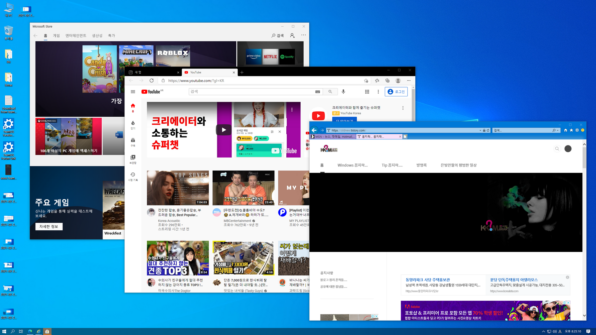Select the 특가 tab in Microsoft Store
The image size is (596, 335).
[111, 36]
